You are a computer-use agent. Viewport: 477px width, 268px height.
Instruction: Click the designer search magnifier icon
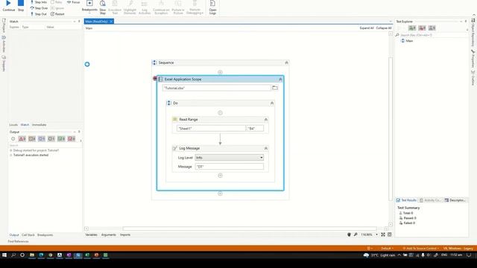(x=356, y=234)
